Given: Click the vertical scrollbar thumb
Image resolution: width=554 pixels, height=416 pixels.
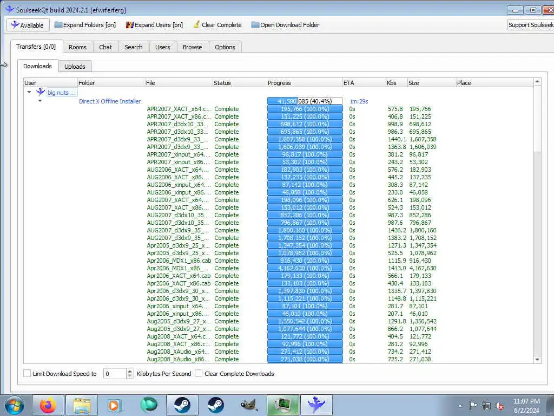Looking at the screenshot, I should click(x=537, y=119).
